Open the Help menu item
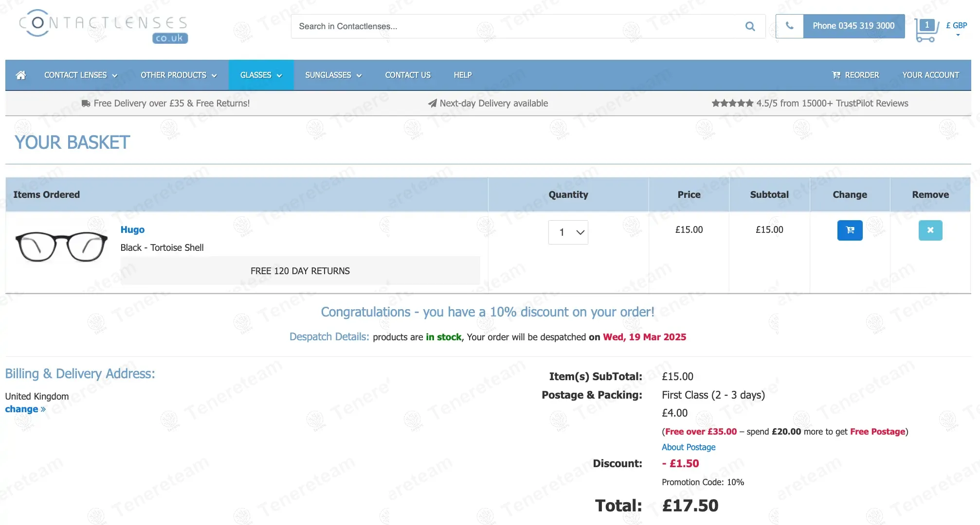Viewport: 980px width, 525px height. coord(463,75)
